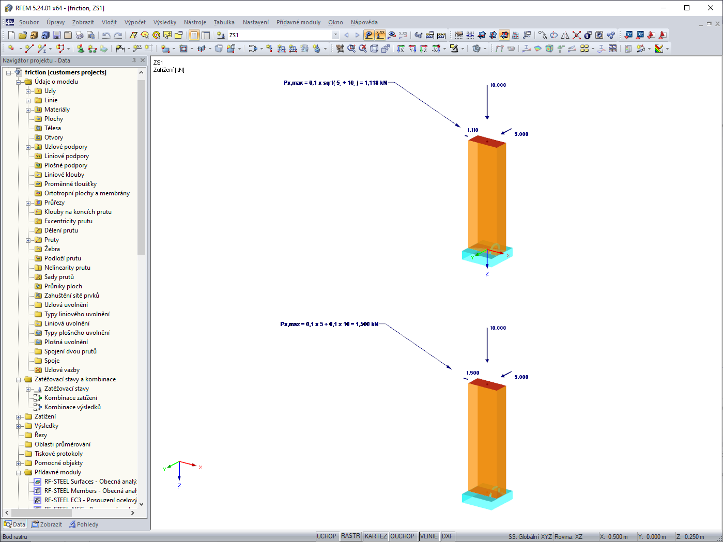The width and height of the screenshot is (723, 542).
Task: Open the Nápověda menu
Action: tap(364, 22)
